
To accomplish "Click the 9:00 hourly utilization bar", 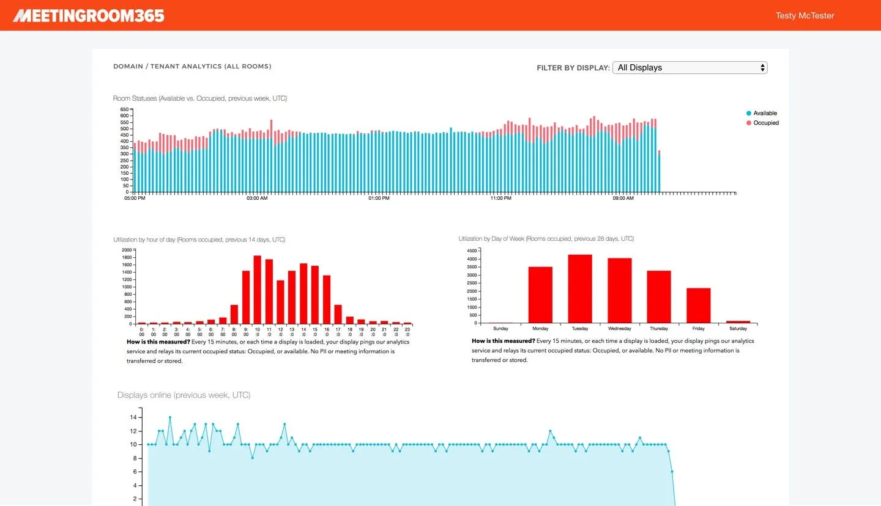I will 246,298.
